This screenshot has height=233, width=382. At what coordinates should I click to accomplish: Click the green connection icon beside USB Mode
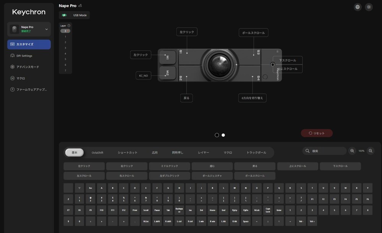[64, 15]
